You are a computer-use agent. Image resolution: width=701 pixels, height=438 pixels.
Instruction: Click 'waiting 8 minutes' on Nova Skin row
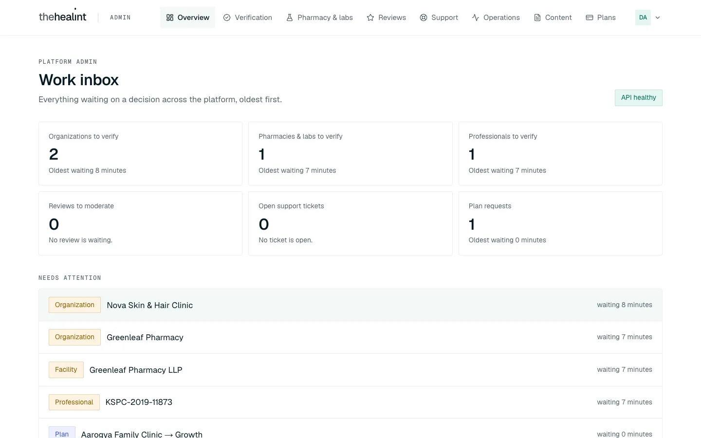625,305
